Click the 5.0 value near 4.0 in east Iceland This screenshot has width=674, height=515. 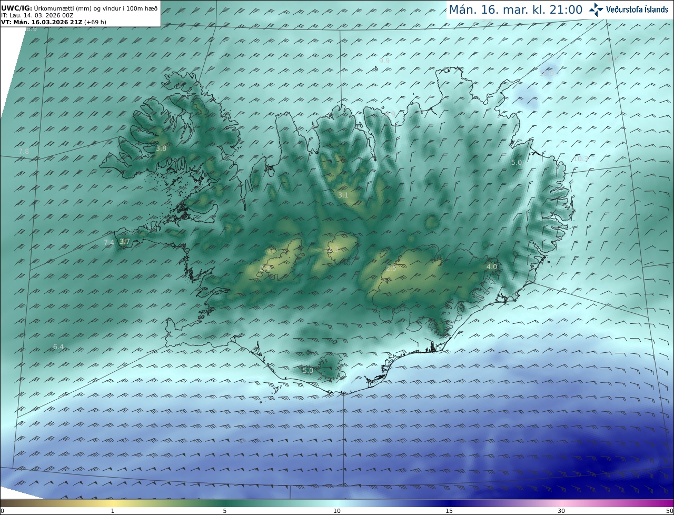pos(517,163)
